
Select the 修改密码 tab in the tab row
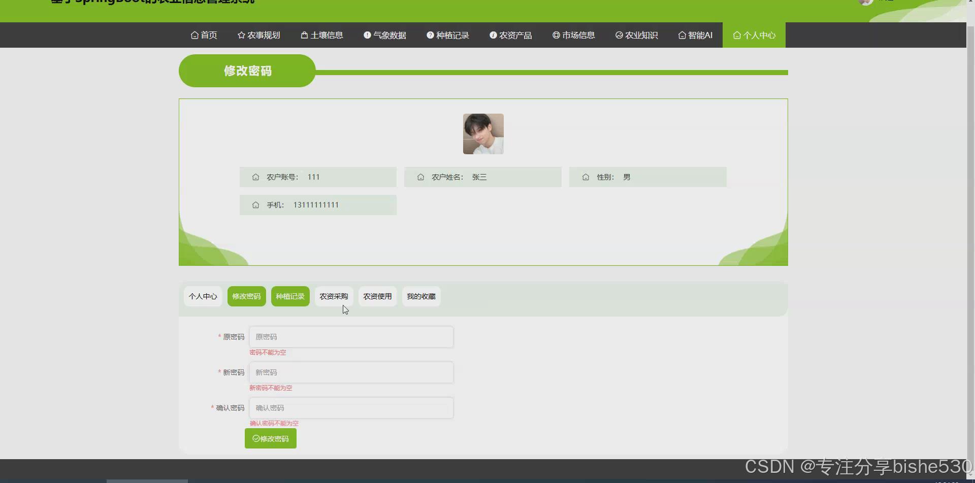click(246, 296)
